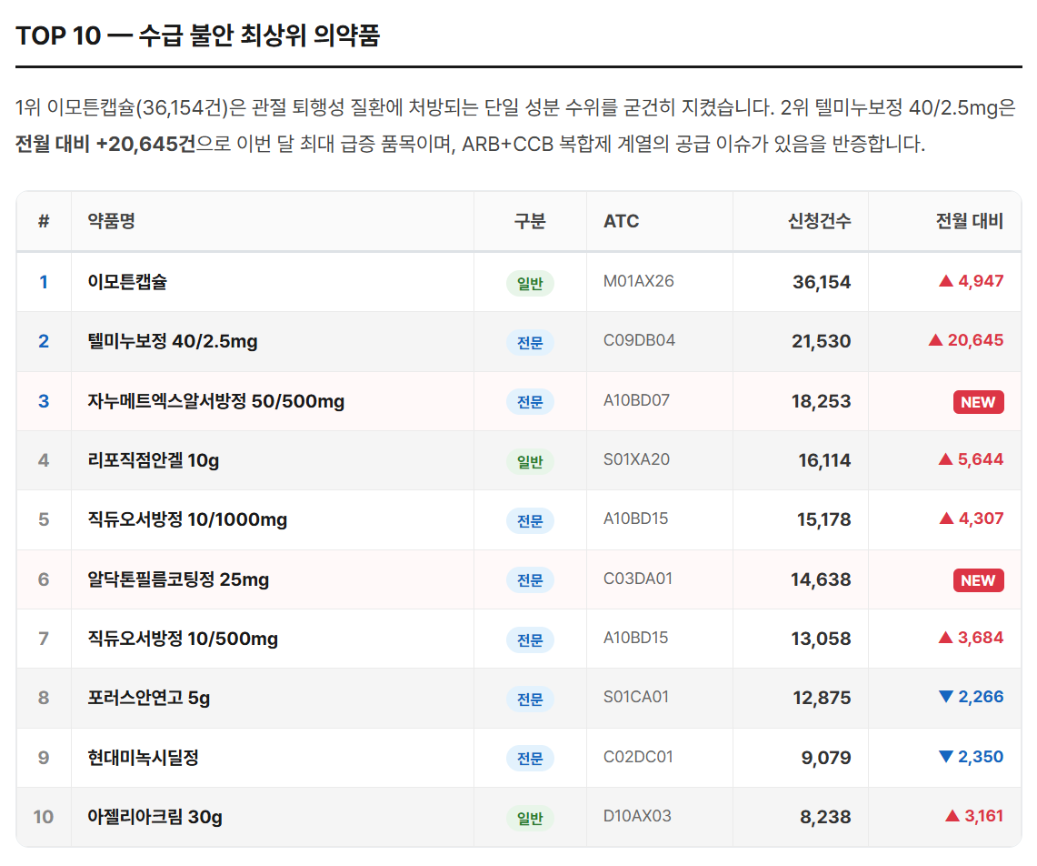
Task: Click the ATC column header
Action: tap(621, 221)
